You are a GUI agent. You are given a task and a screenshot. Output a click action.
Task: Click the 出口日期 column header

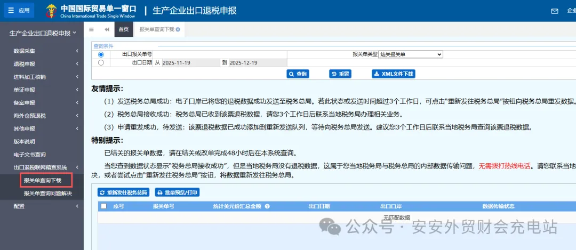(319, 206)
